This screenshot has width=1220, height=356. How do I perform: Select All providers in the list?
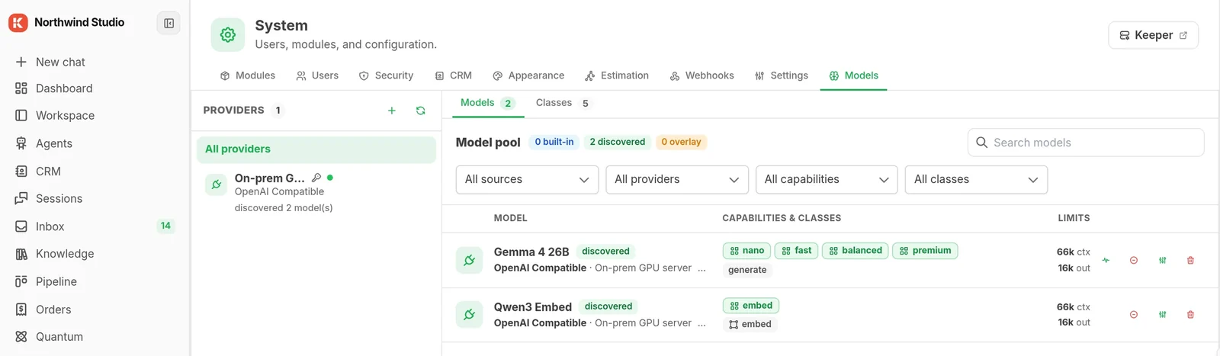tap(316, 149)
